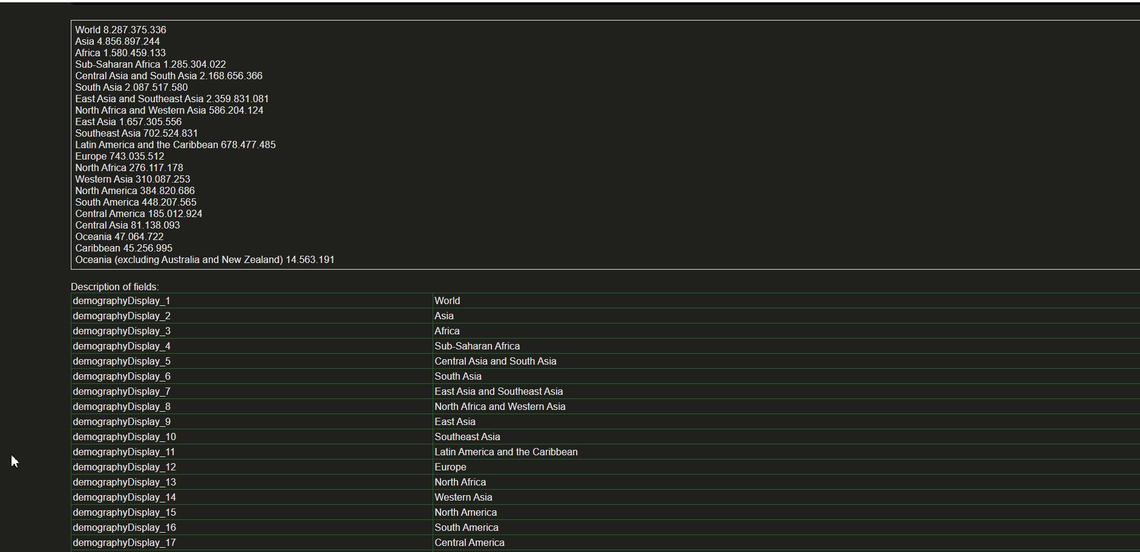The height and width of the screenshot is (552, 1140).
Task: Select the 'North Africa 276.117.178' line
Action: [129, 167]
